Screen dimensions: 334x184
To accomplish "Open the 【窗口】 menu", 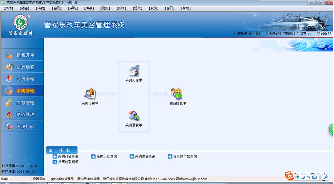I will click(169, 8).
